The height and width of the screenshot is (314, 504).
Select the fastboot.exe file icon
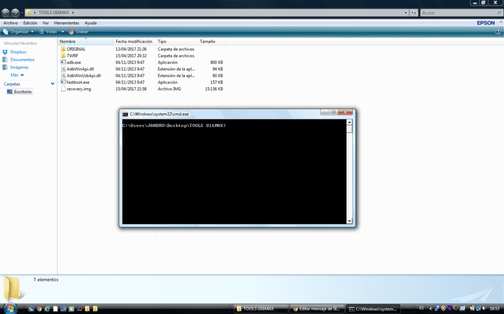coord(63,82)
